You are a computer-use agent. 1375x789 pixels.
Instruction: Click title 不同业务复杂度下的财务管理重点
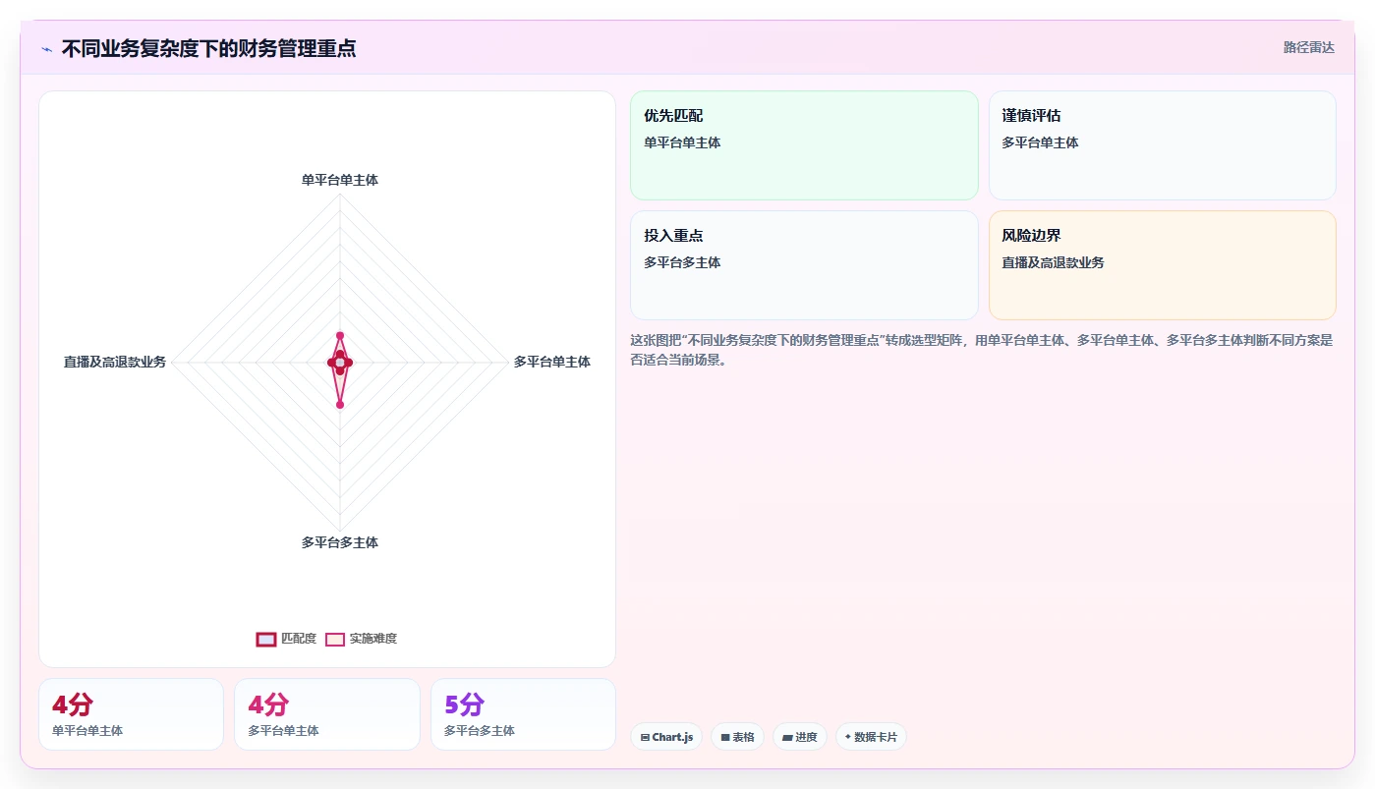[x=208, y=48]
